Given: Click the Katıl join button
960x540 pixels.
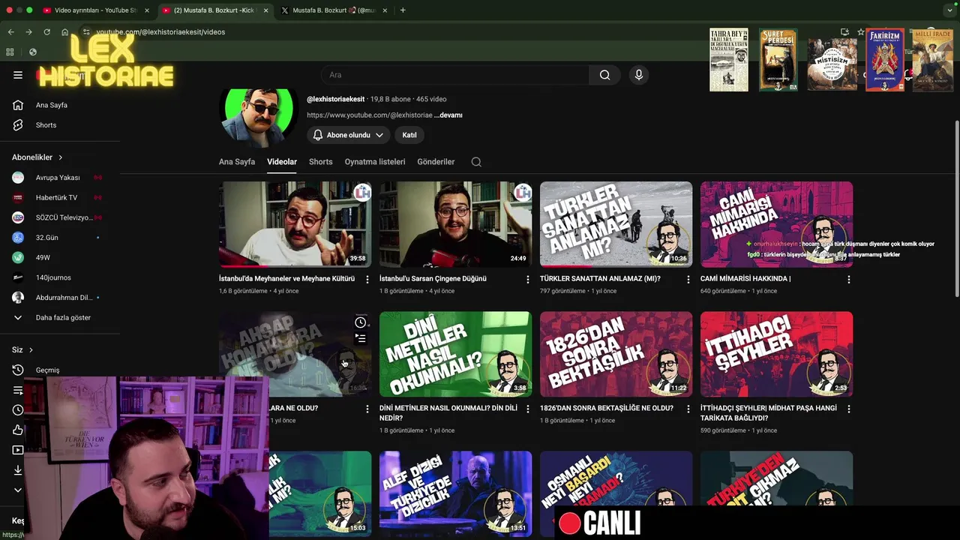Looking at the screenshot, I should pyautogui.click(x=409, y=135).
